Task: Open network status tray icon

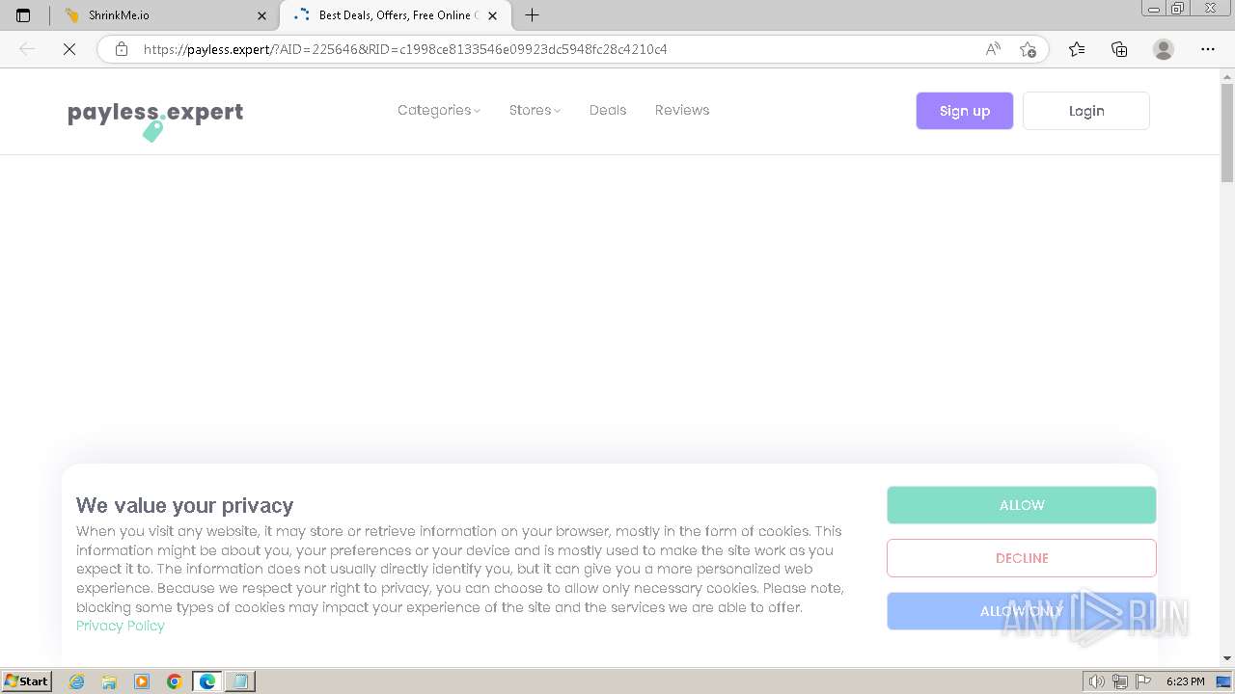Action: (x=1120, y=681)
